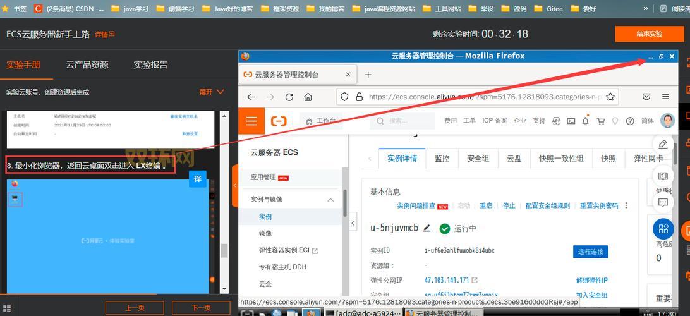Open the 快照一致性组 tab
690x316 pixels.
[x=561, y=159]
